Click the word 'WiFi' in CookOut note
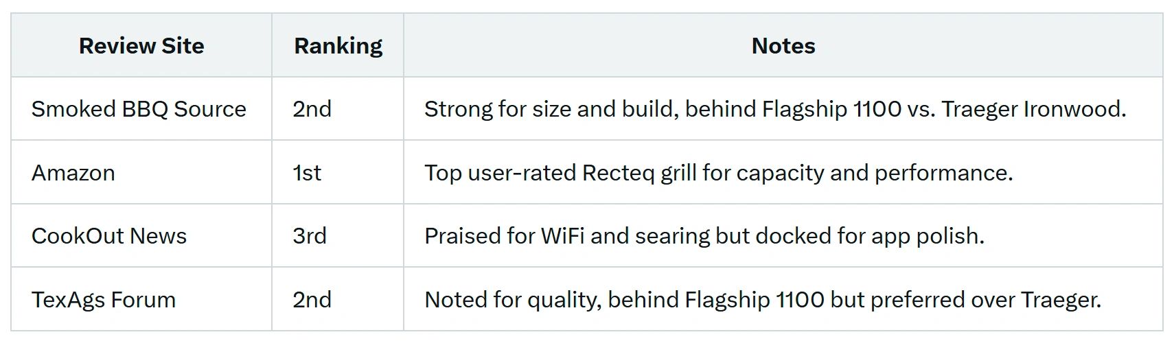The height and width of the screenshot is (341, 1174). point(562,236)
